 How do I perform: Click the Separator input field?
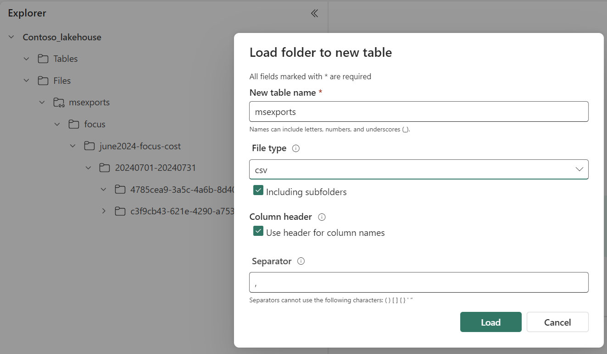[x=418, y=282]
